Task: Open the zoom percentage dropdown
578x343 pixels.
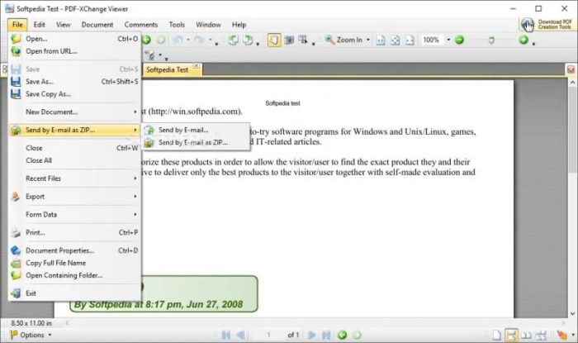Action: click(448, 40)
